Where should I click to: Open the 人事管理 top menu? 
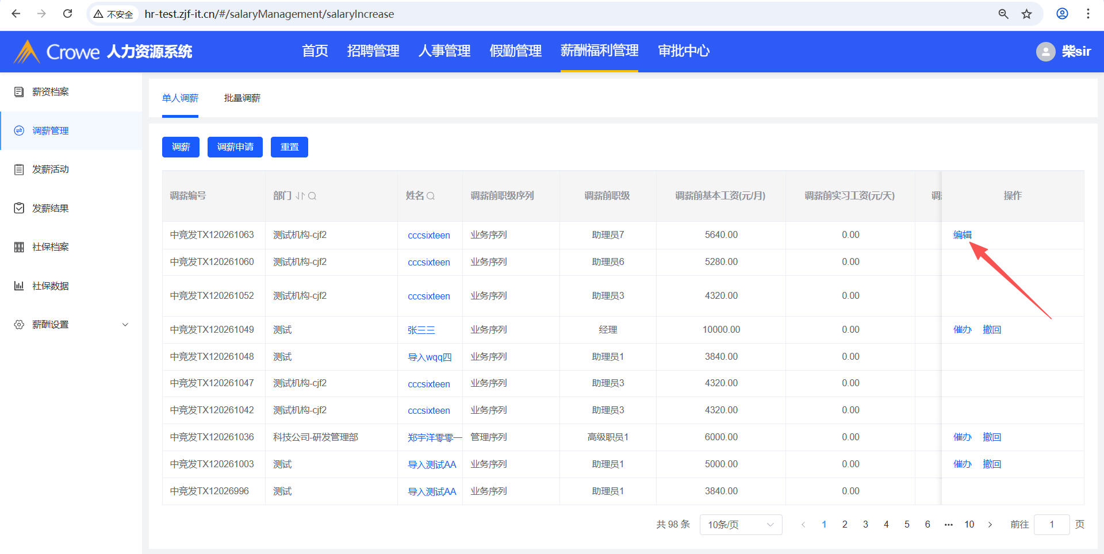click(444, 51)
